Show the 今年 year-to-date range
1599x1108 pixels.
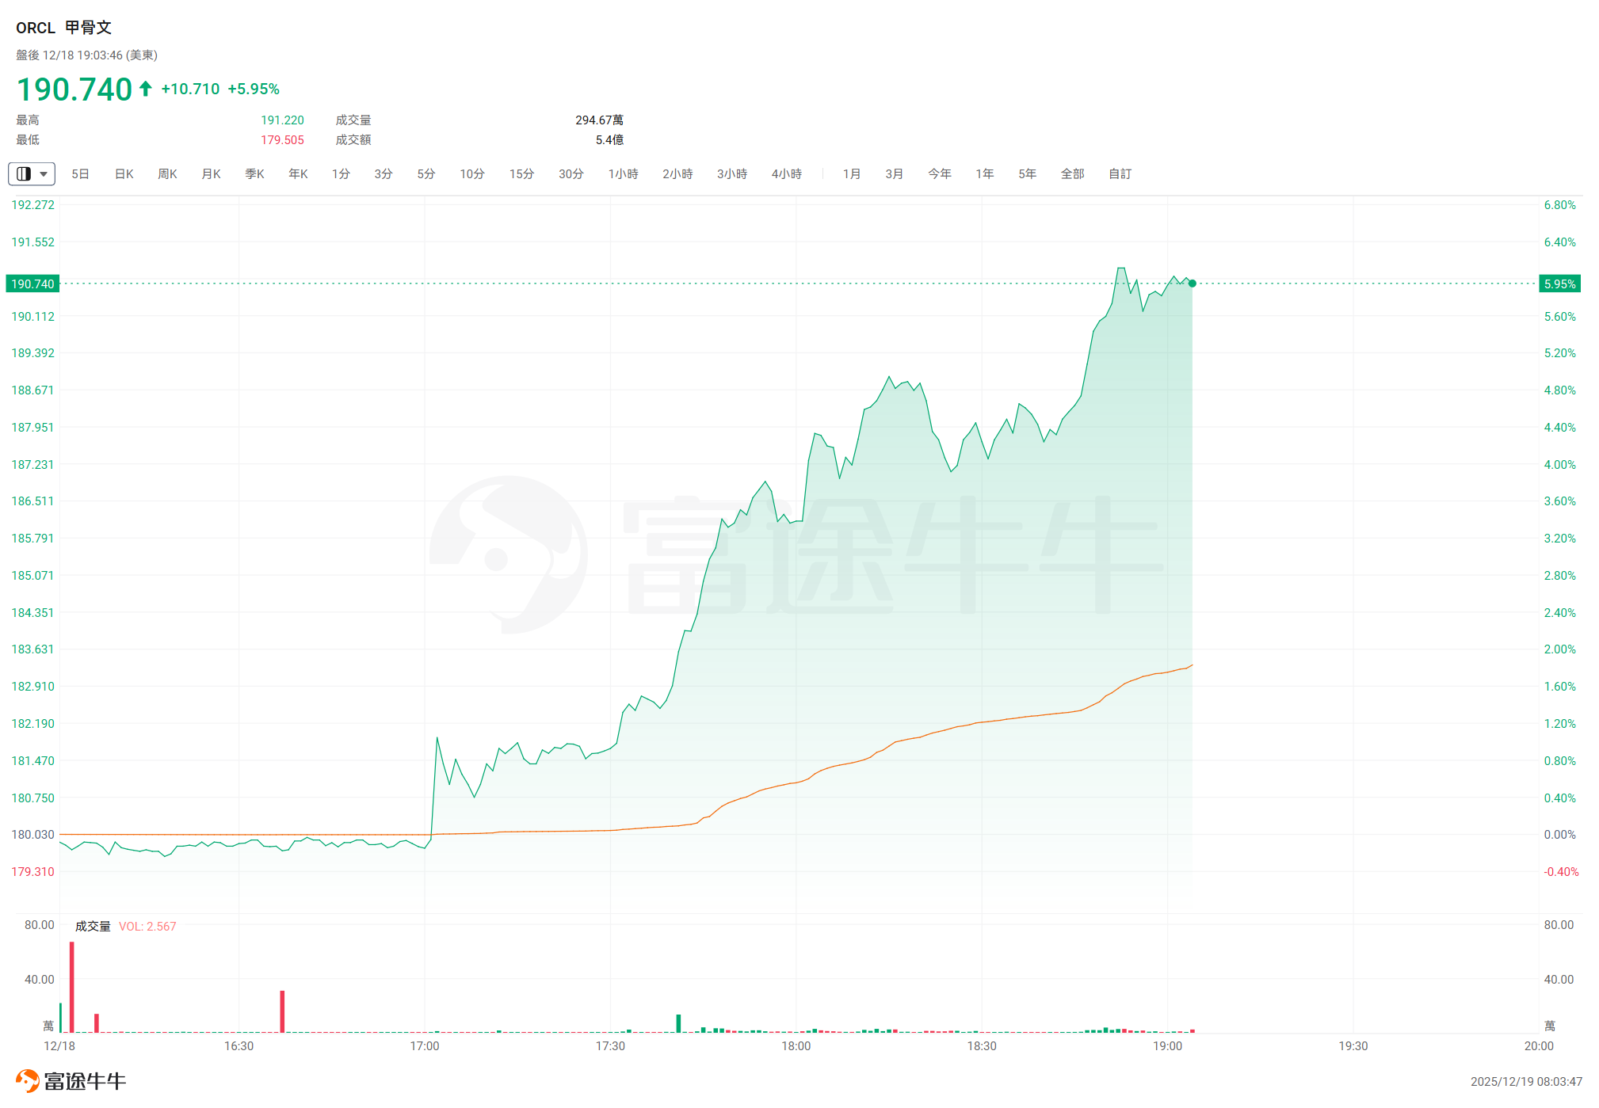940,173
